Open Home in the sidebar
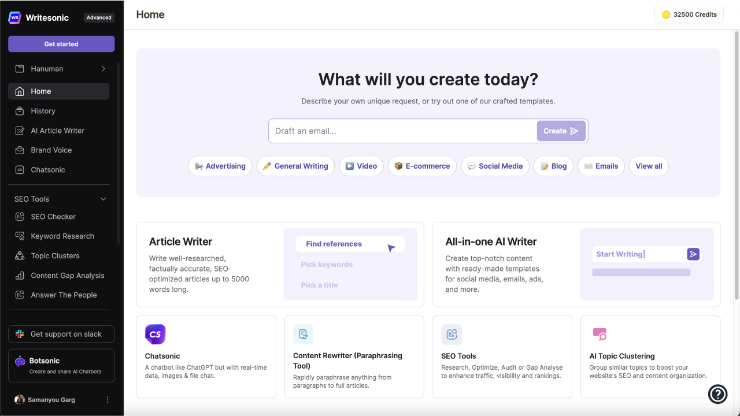 pyautogui.click(x=58, y=91)
